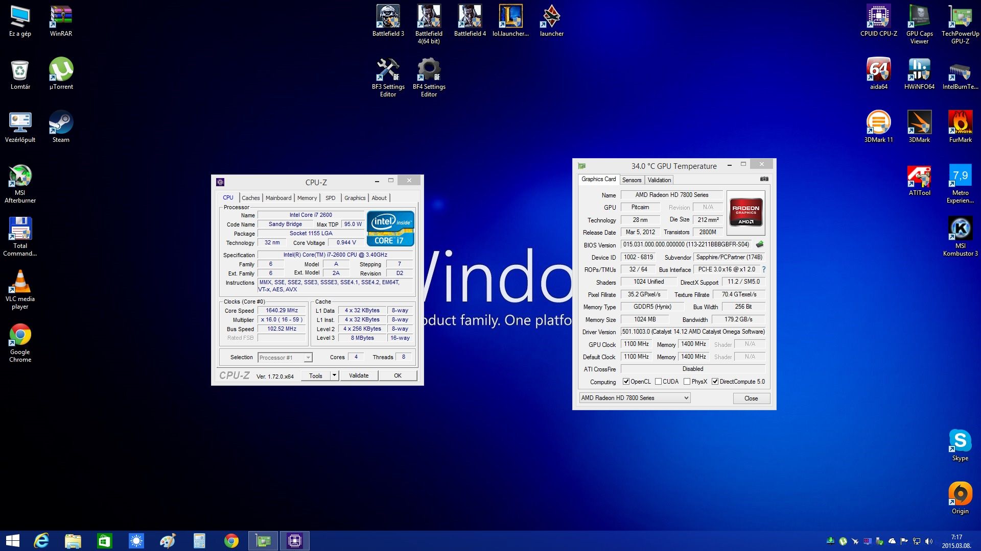The image size is (981, 551).
Task: Open Windows Start button
Action: (12, 541)
